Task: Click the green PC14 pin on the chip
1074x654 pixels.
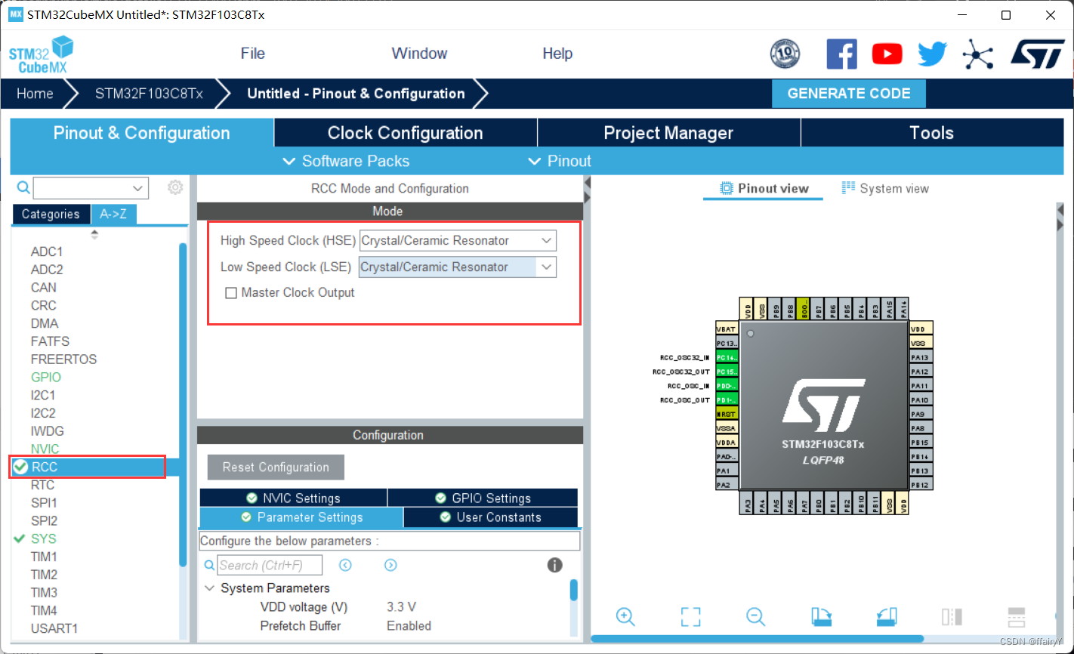Action: coord(727,357)
